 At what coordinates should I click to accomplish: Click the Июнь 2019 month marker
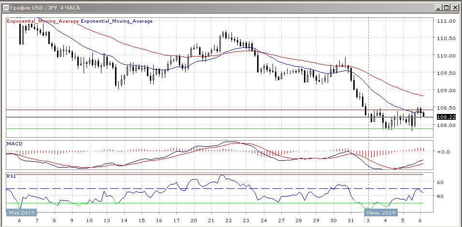381,213
